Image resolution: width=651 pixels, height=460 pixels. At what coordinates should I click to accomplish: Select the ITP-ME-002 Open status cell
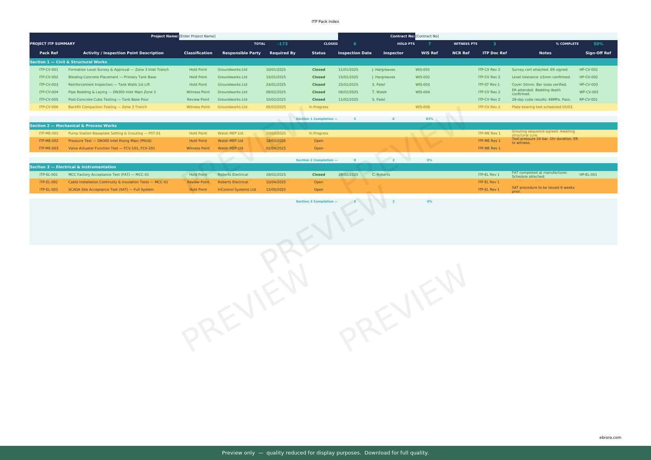coord(318,141)
